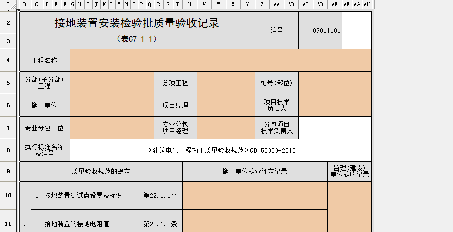Click the input cell right of 专业分包单位
The image size is (453, 232).
[x=112, y=128]
